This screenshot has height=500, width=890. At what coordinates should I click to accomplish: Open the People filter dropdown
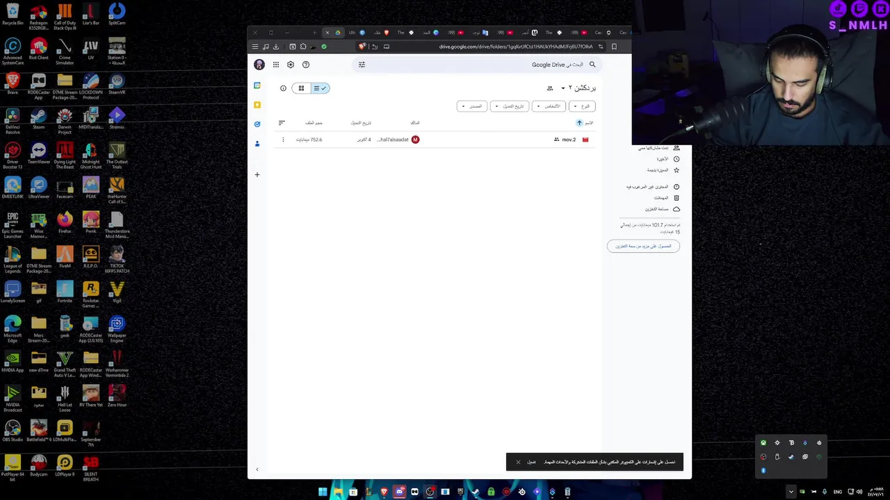[549, 106]
